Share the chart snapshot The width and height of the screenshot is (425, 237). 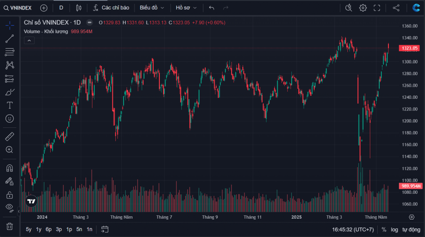(396, 8)
